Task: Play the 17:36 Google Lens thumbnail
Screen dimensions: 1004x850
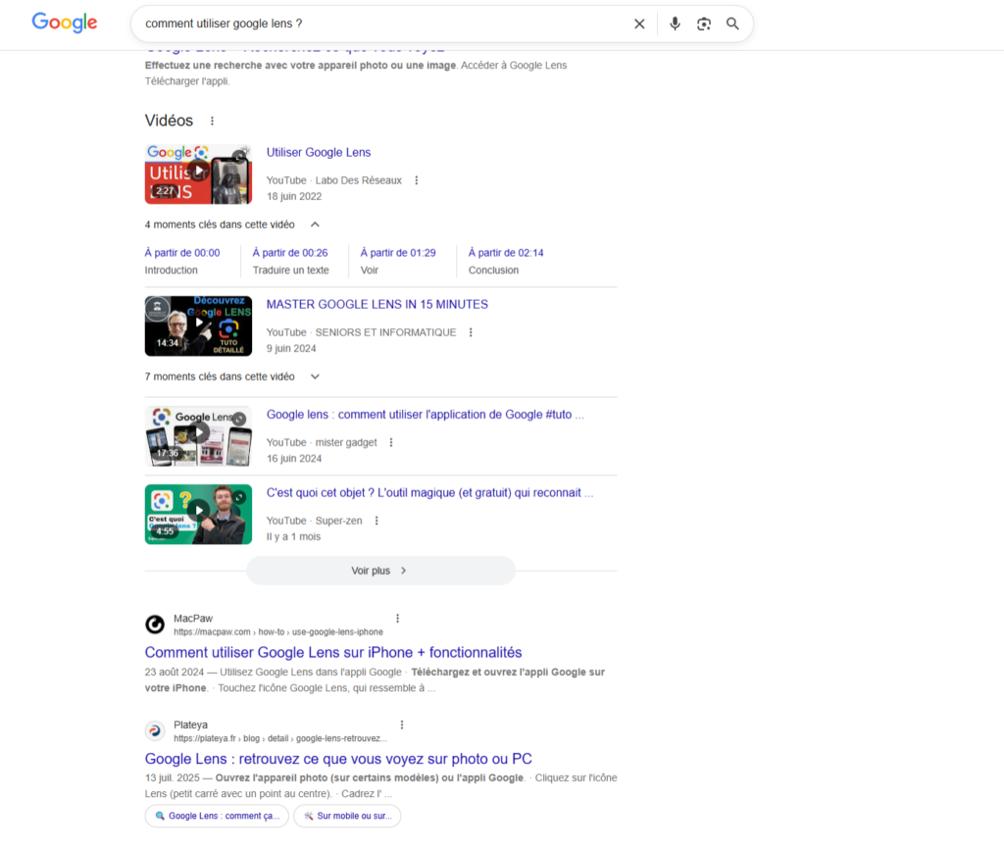Action: click(198, 436)
